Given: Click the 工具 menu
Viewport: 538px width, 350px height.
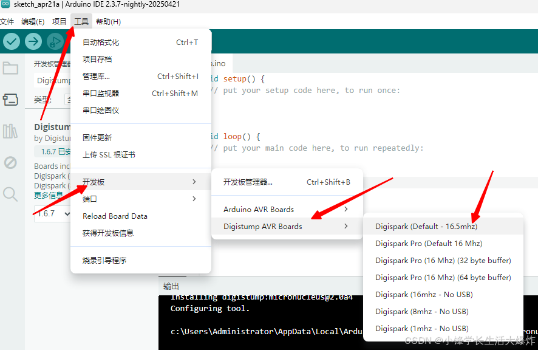Looking at the screenshot, I should pos(81,22).
